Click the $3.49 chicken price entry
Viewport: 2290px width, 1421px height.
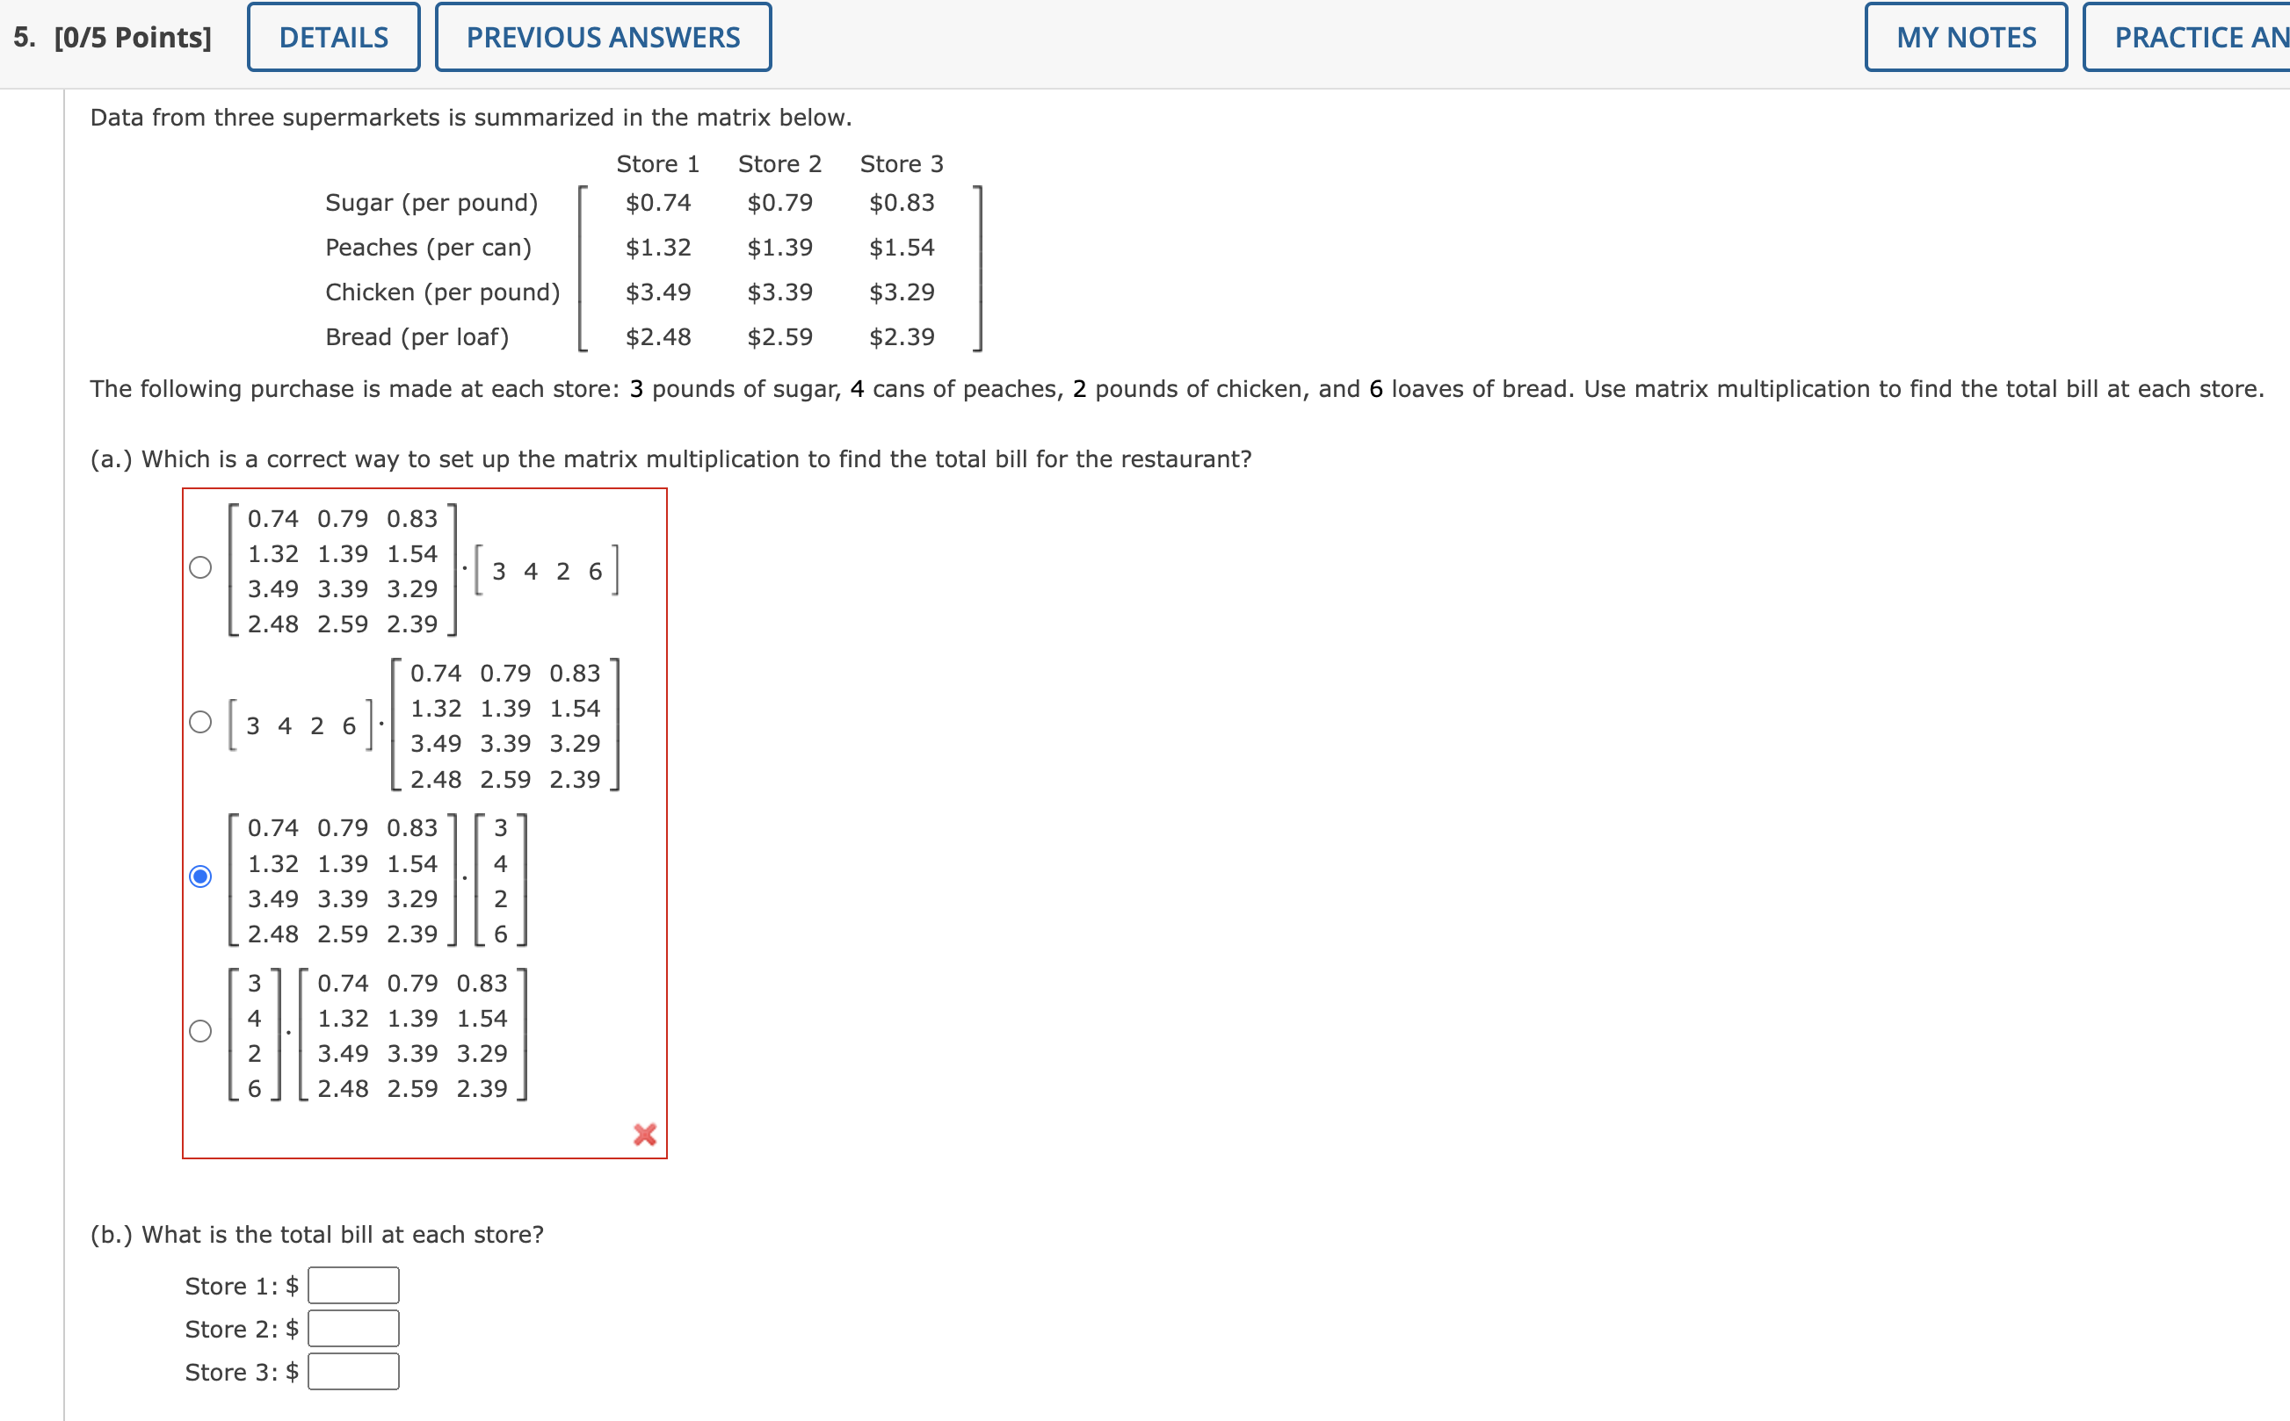(658, 292)
